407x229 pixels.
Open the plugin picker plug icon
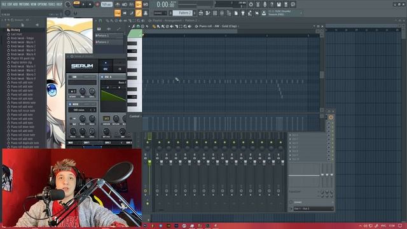pos(243,13)
